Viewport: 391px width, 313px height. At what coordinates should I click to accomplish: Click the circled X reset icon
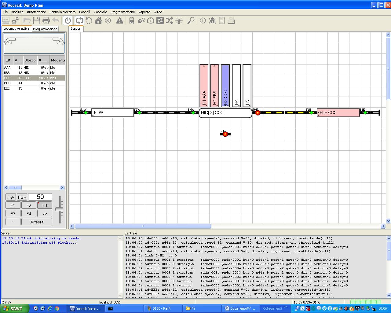tap(108, 20)
